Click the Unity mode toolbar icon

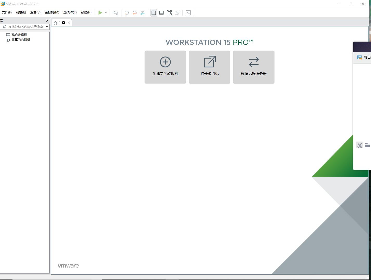point(177,13)
